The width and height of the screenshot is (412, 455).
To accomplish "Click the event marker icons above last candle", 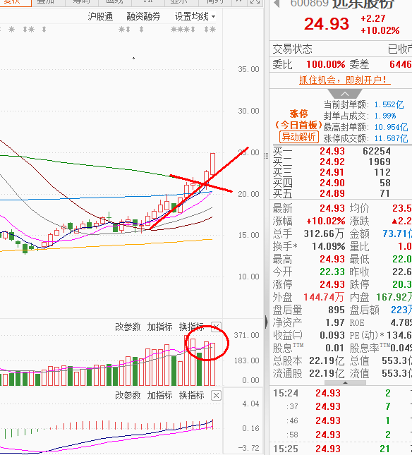I will tap(210, 30).
